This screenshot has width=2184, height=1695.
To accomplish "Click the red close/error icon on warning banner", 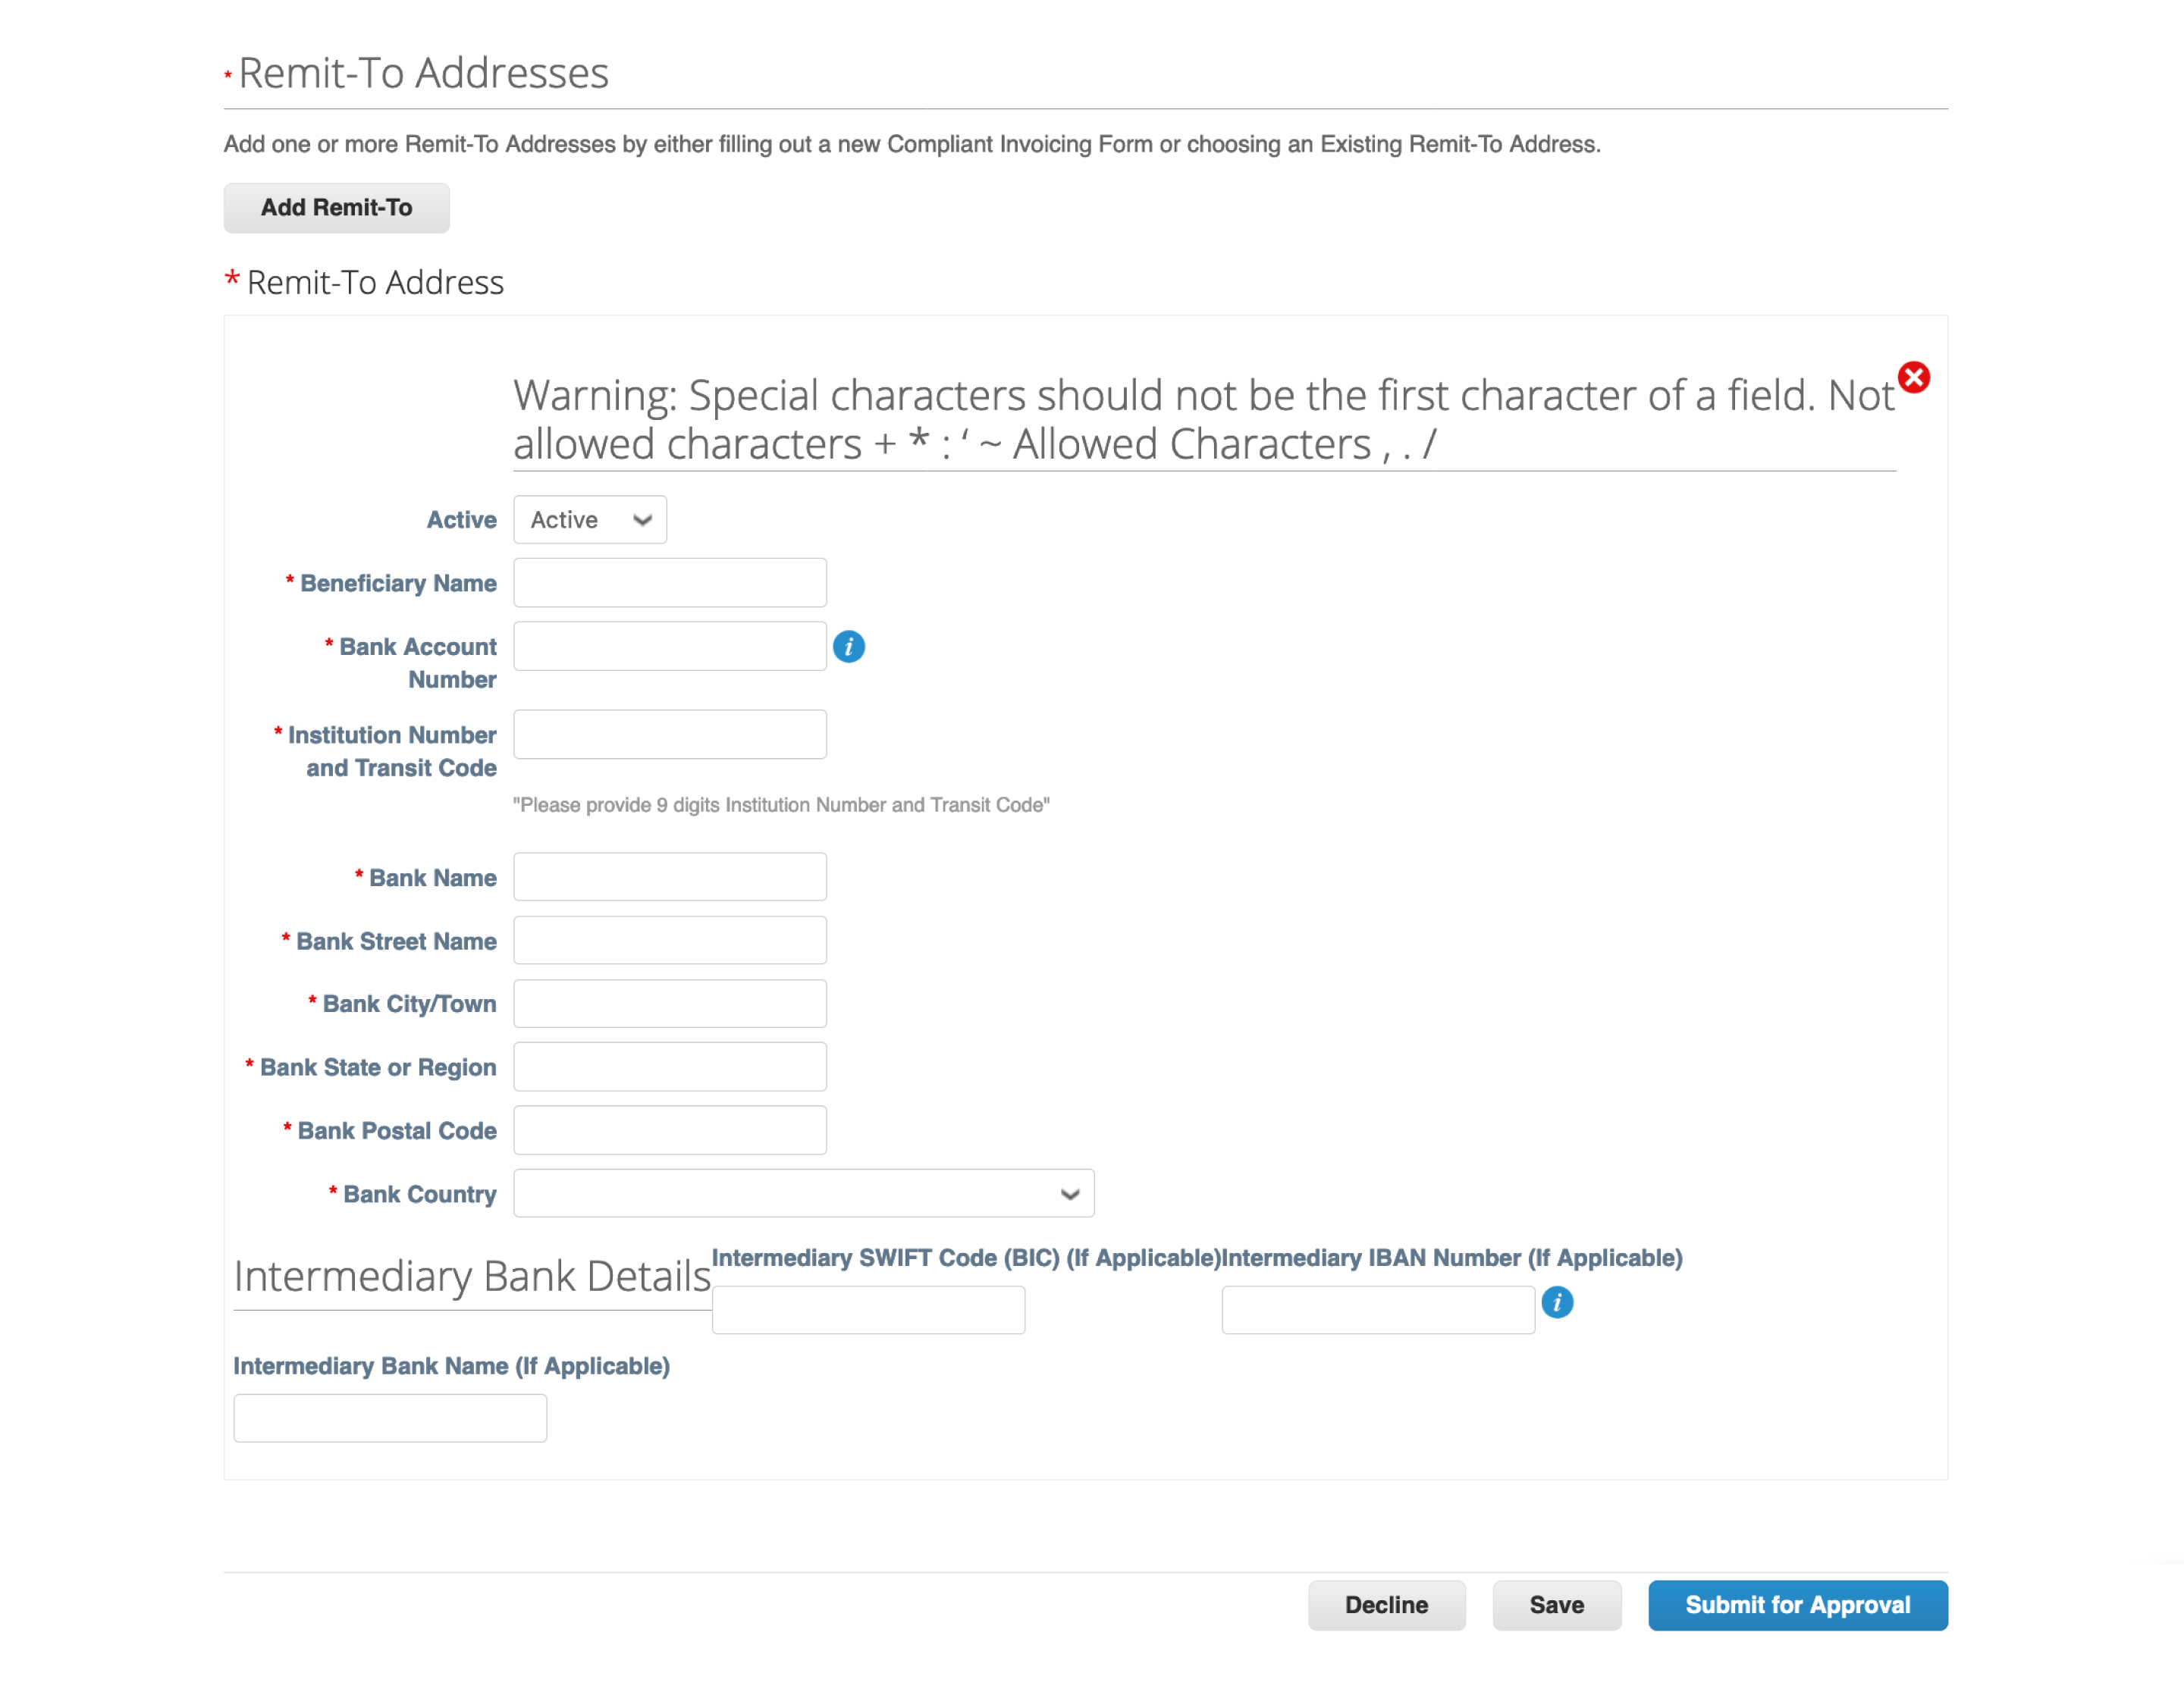I will pos(1911,378).
